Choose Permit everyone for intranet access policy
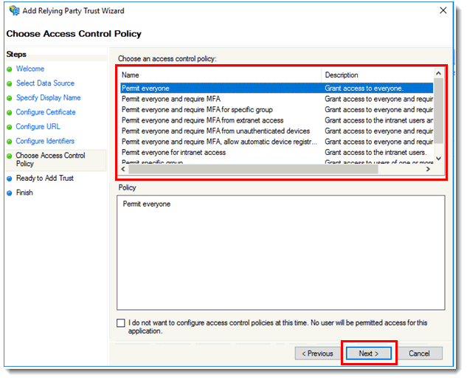 (174, 153)
